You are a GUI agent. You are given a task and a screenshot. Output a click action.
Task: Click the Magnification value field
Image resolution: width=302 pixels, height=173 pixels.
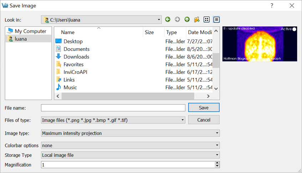pyautogui.click(x=128, y=165)
